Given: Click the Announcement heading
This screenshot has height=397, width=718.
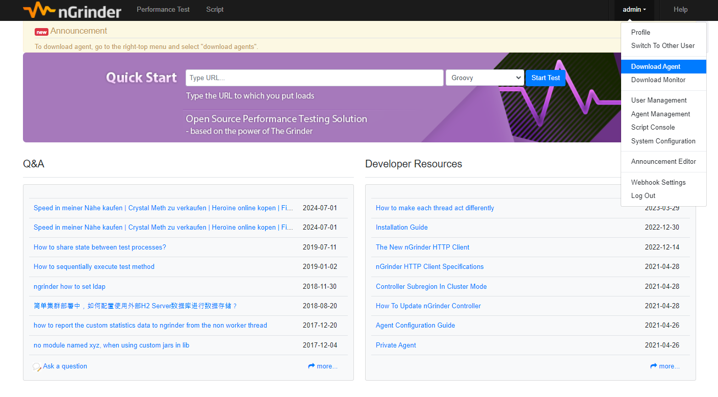Looking at the screenshot, I should point(79,31).
